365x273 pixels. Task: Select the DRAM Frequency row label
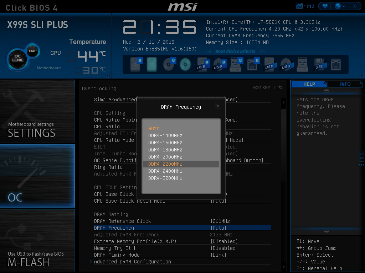click(114, 228)
